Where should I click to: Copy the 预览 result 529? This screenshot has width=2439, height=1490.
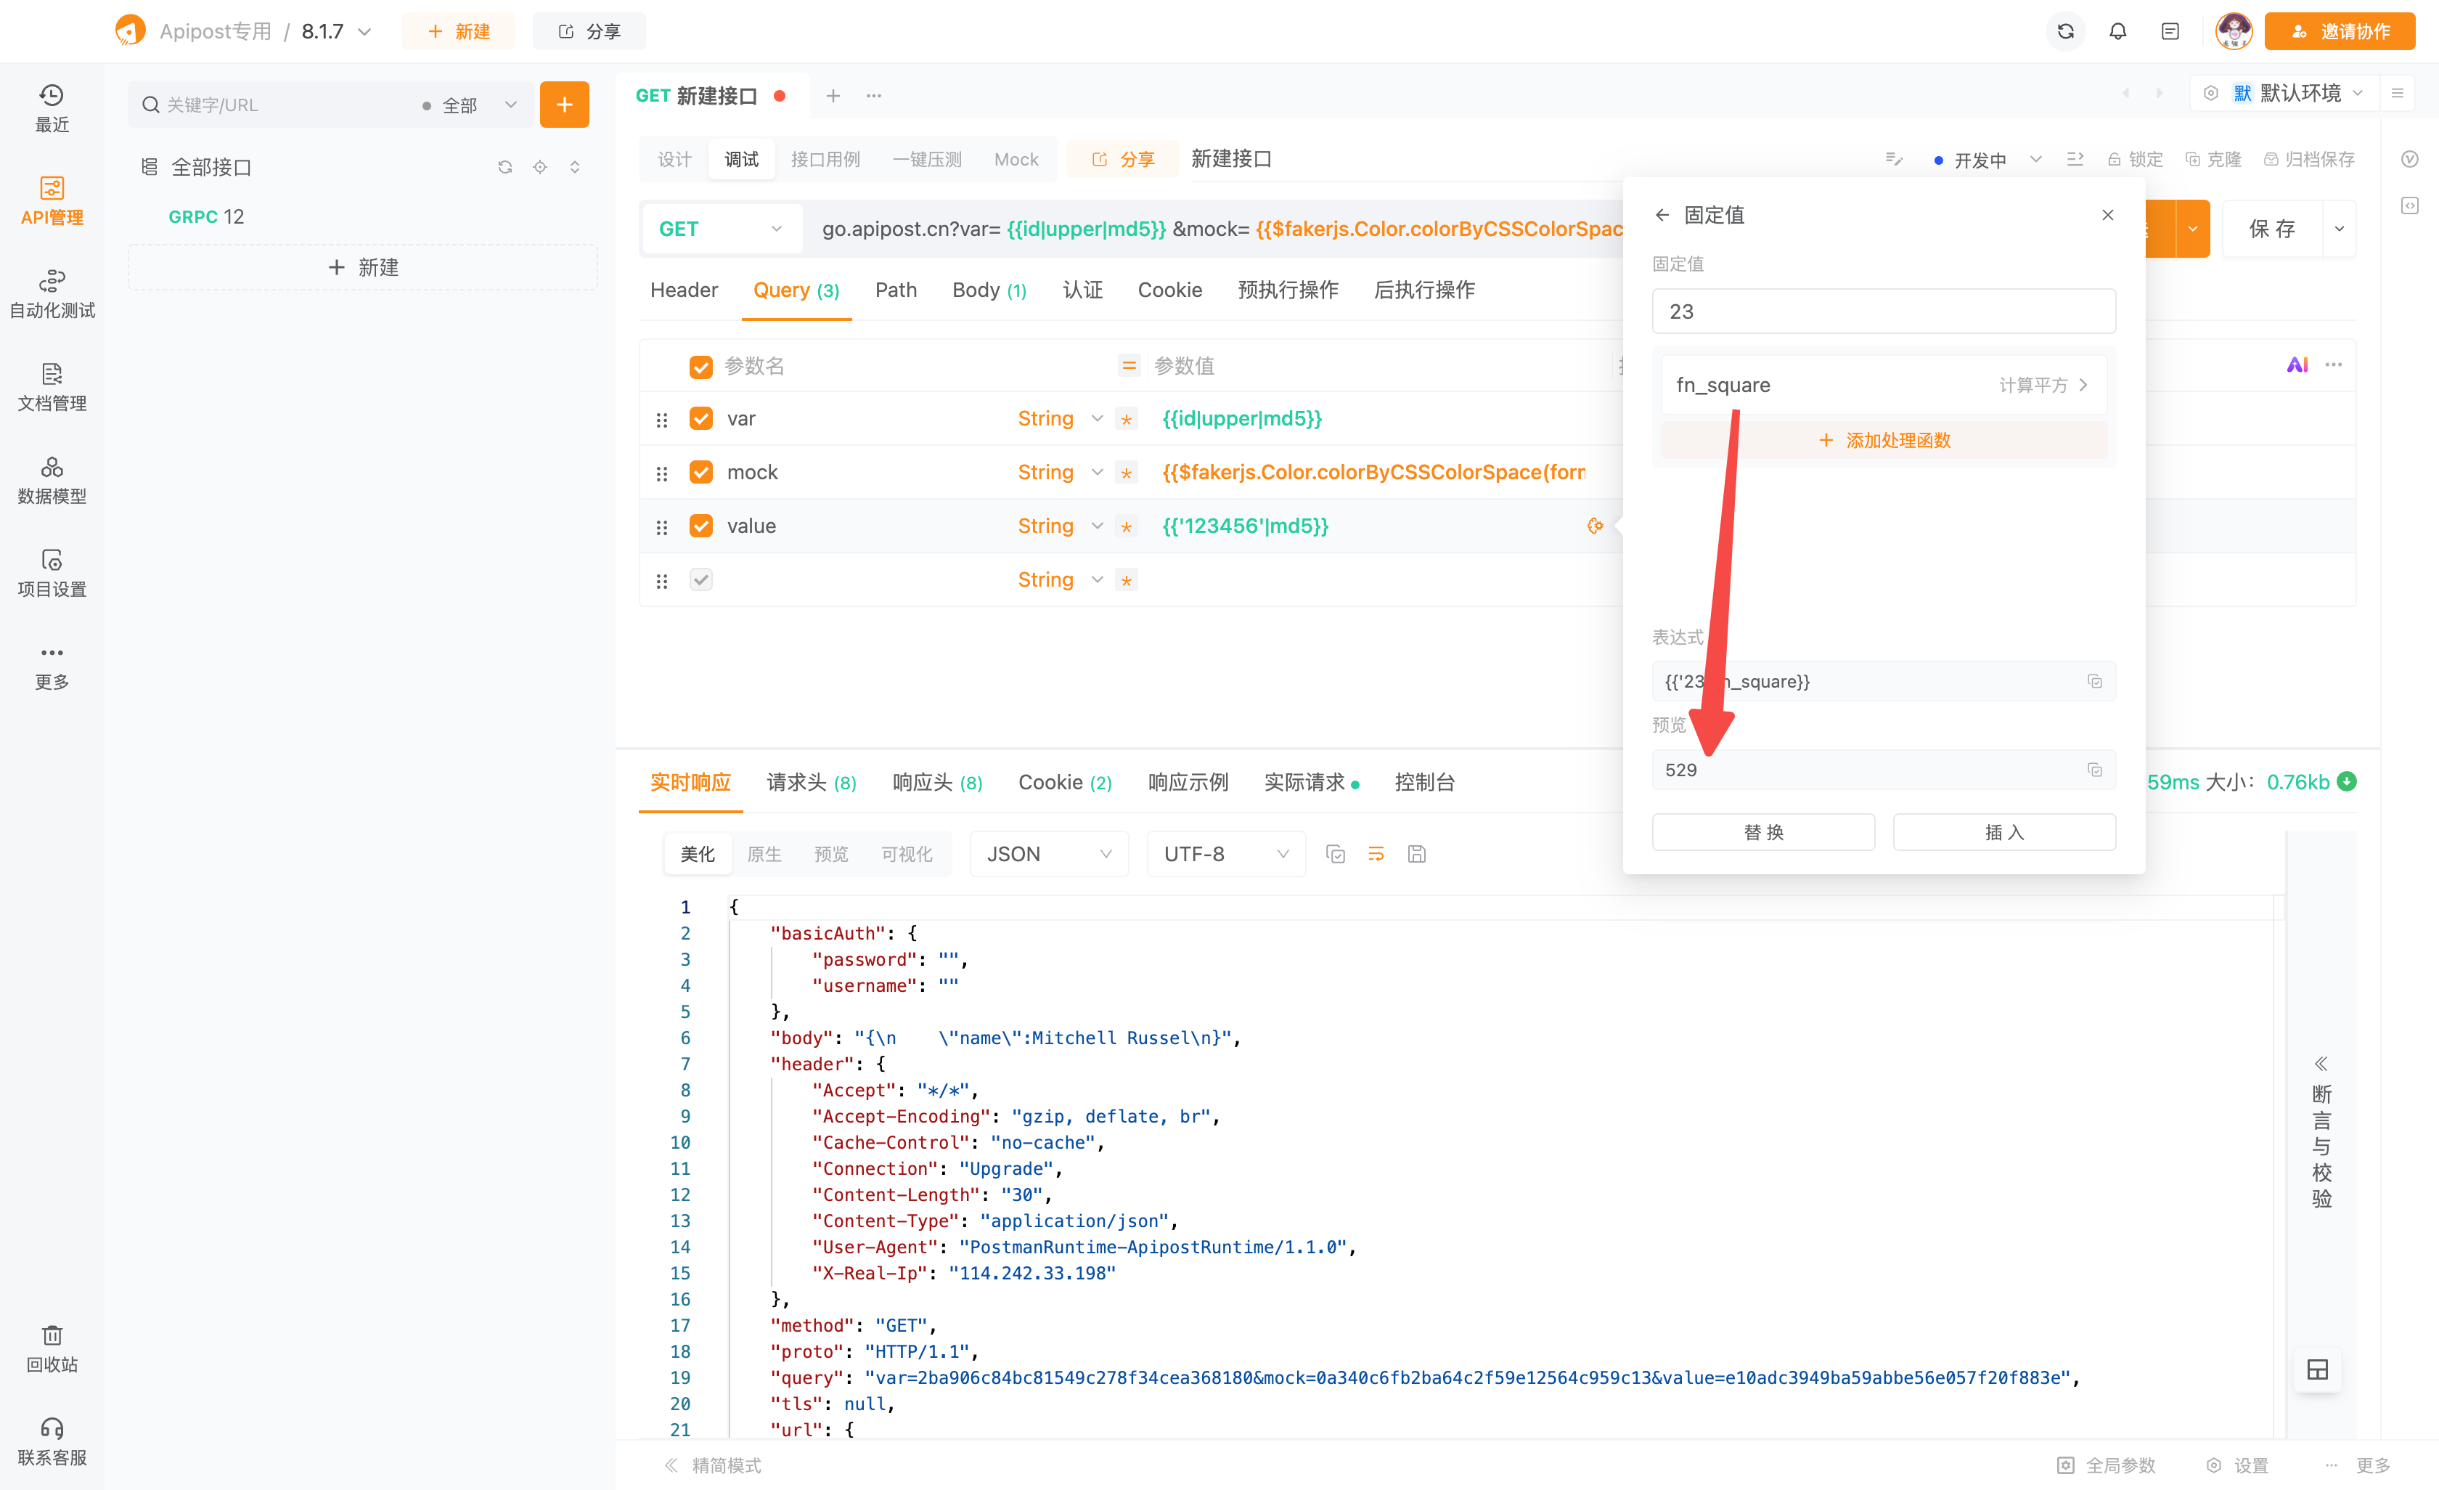[2094, 769]
